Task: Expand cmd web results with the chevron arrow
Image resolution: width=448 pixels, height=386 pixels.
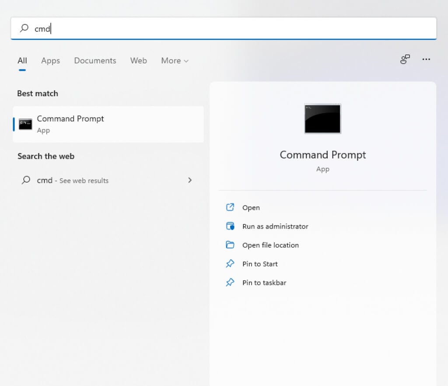Action: [x=190, y=180]
